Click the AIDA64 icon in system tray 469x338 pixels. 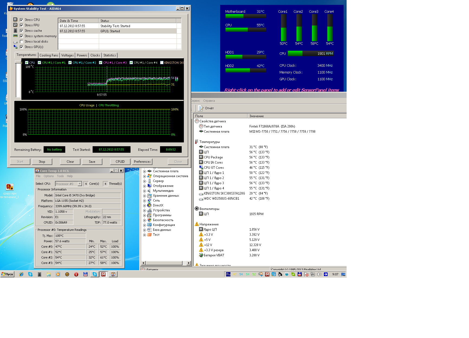267,274
